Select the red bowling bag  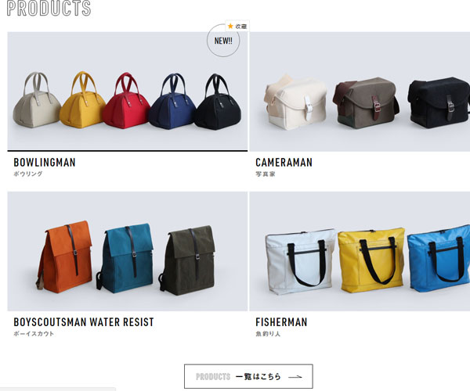point(126,101)
